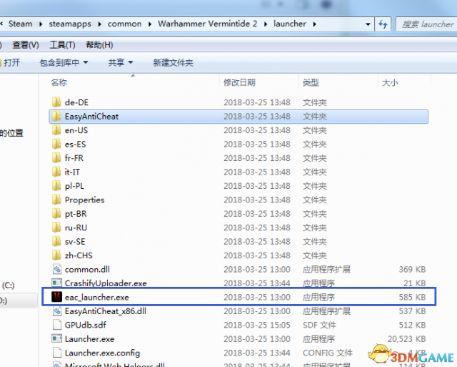Select the en-US folder icon
This screenshot has height=367, width=457.
(56, 130)
